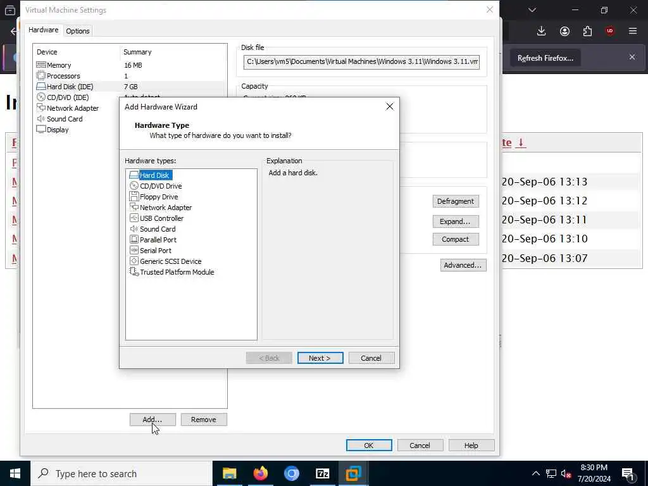648x486 pixels.
Task: Click the CD/DVD (IDE) device icon
Action: tap(41, 97)
